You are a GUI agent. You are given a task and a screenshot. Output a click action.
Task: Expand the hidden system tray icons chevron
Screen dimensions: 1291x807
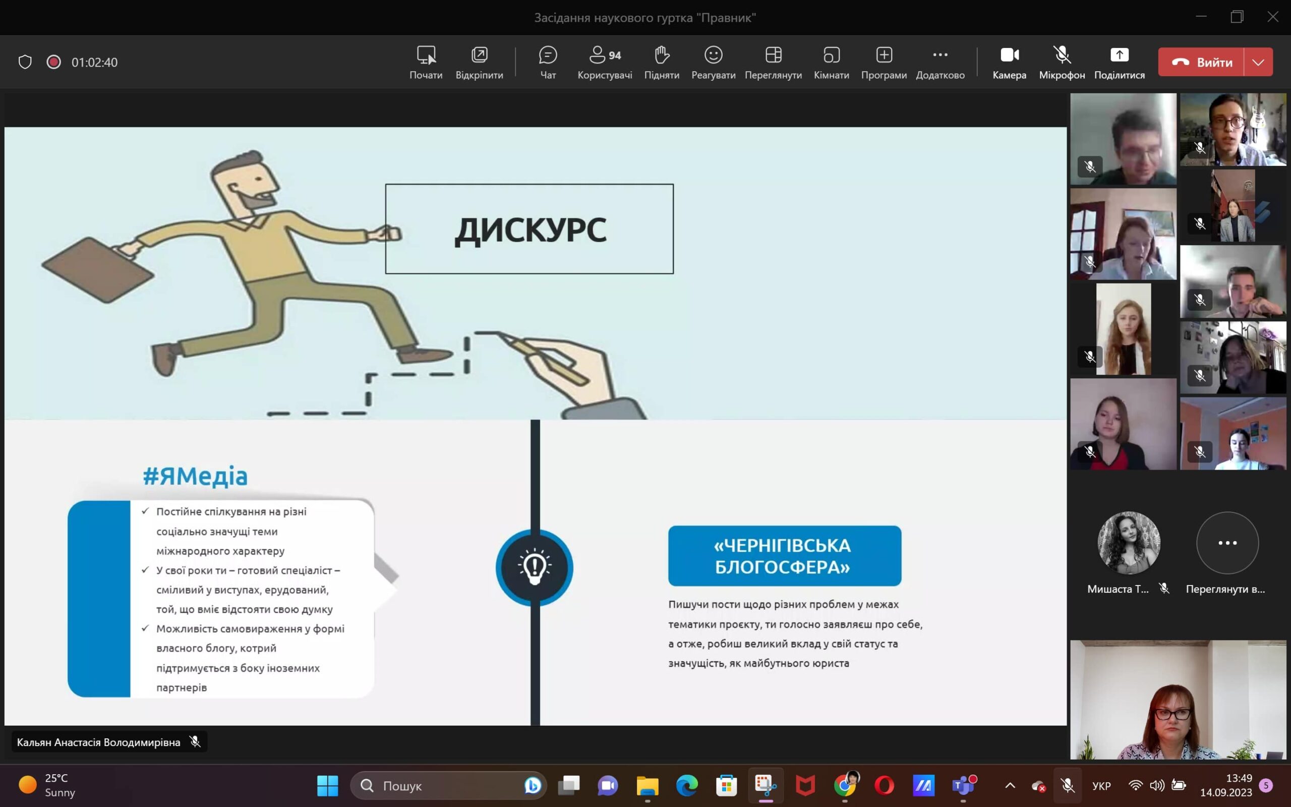[1010, 786]
